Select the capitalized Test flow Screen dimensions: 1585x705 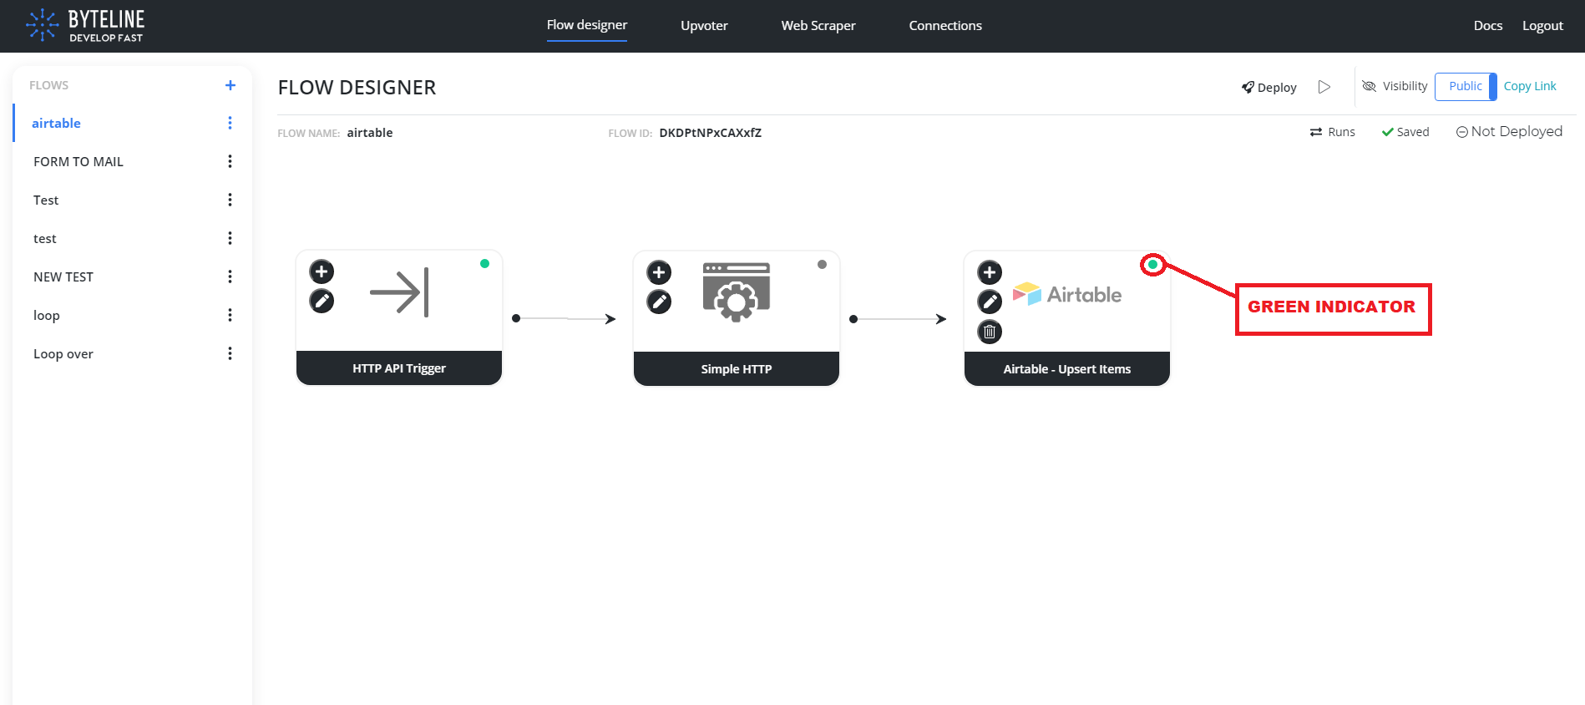coord(46,200)
